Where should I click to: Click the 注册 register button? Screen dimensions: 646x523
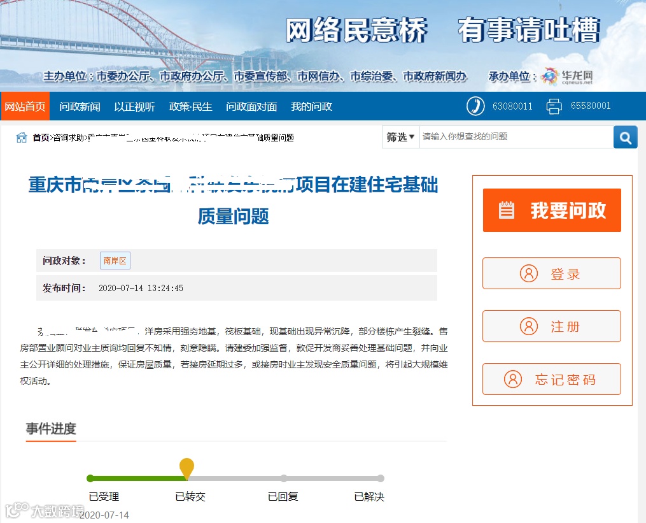coord(552,326)
